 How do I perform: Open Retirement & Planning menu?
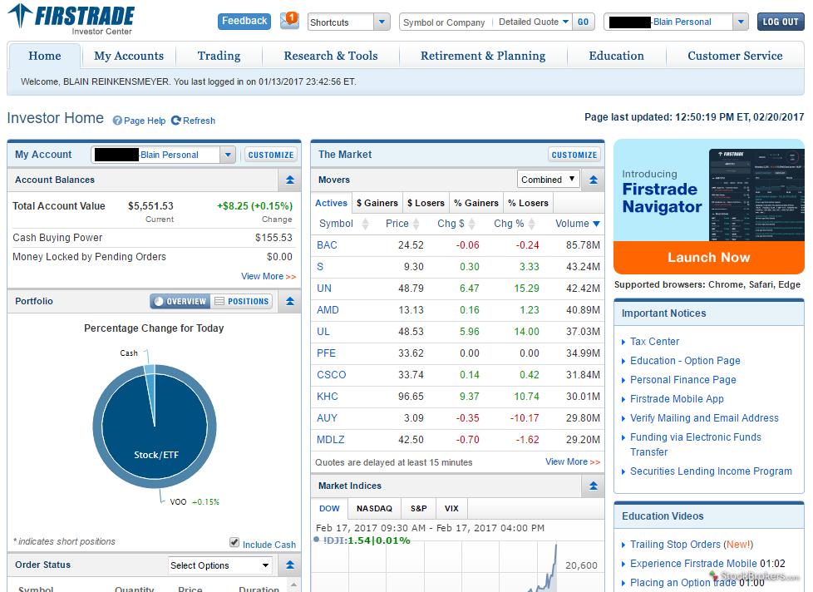483,56
